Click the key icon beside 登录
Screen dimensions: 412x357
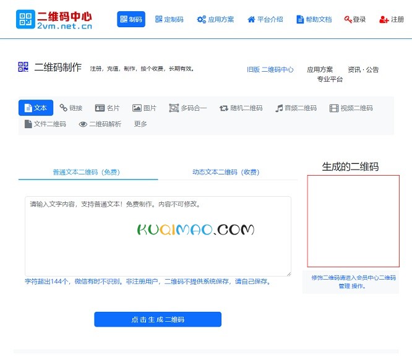click(348, 19)
